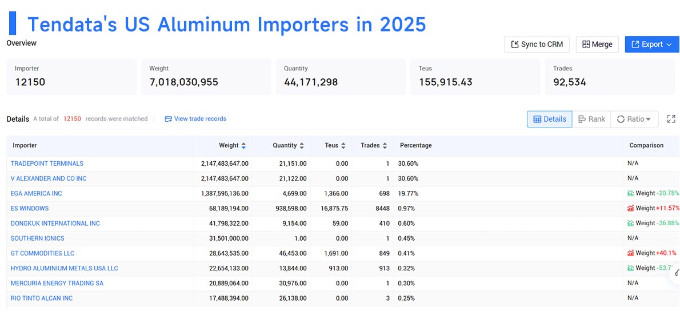Click the View trade records icon

(168, 119)
